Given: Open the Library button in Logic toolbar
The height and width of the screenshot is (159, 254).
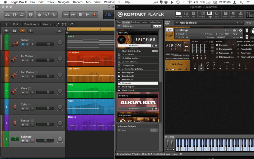Looking at the screenshot, I should coord(7,15).
